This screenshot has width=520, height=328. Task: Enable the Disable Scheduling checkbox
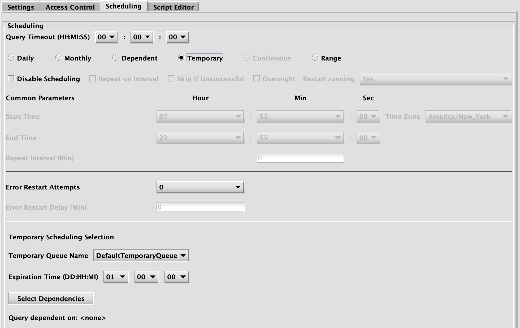point(11,79)
